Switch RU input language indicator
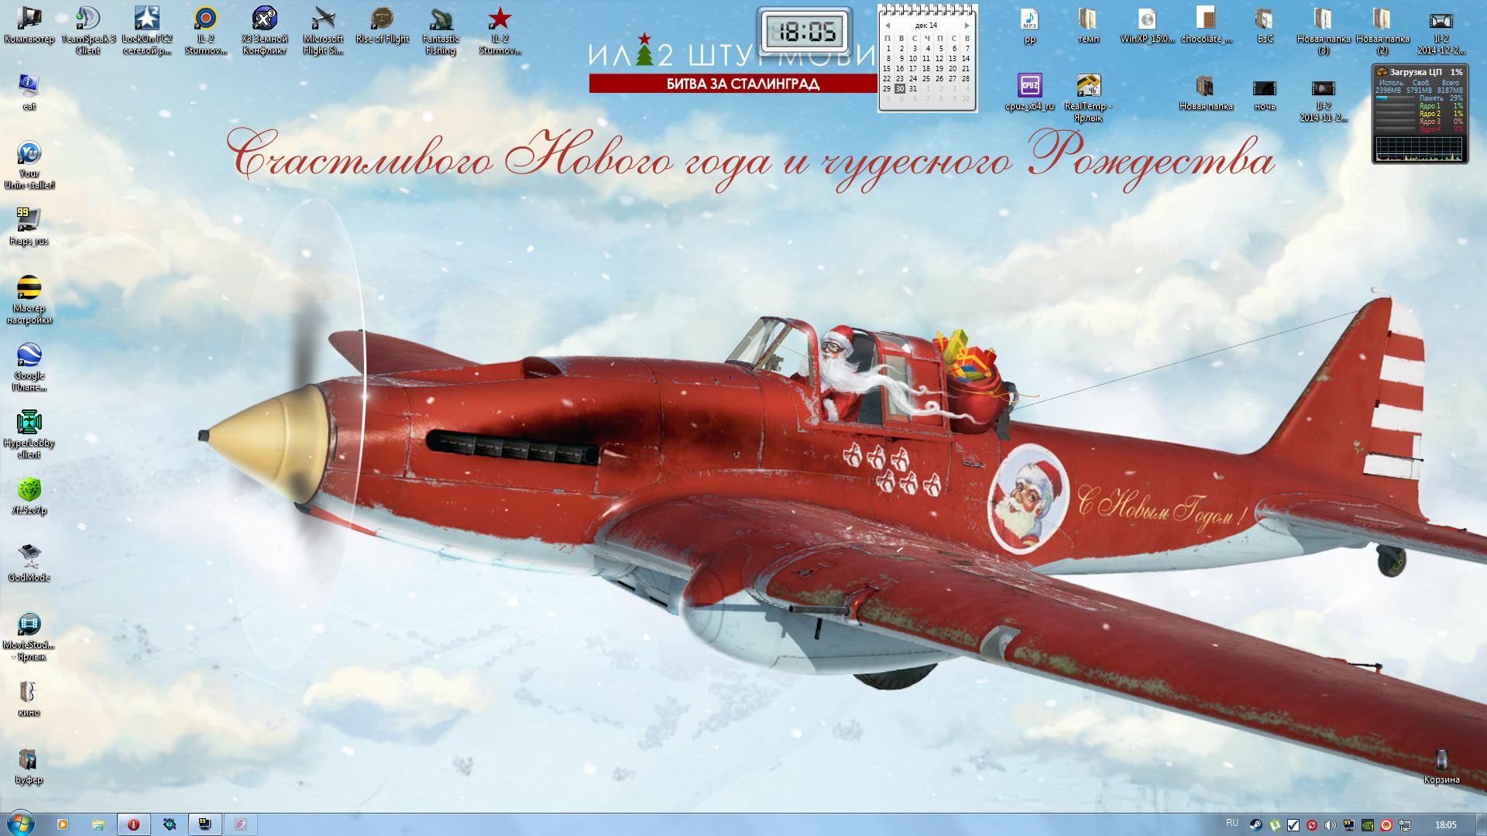 1232,823
